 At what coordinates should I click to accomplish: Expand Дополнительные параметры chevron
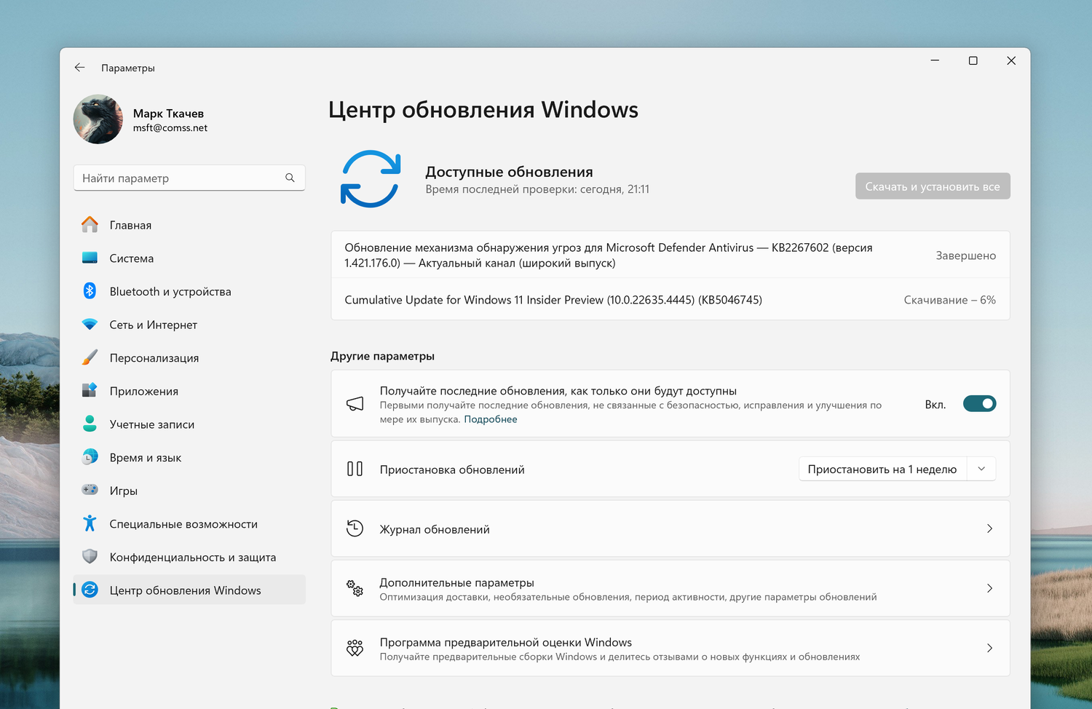coord(989,588)
